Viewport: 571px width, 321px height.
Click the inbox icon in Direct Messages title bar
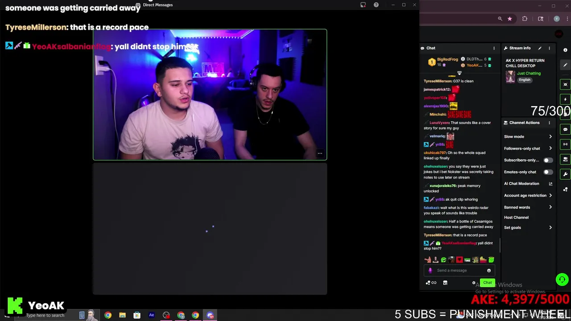click(363, 5)
